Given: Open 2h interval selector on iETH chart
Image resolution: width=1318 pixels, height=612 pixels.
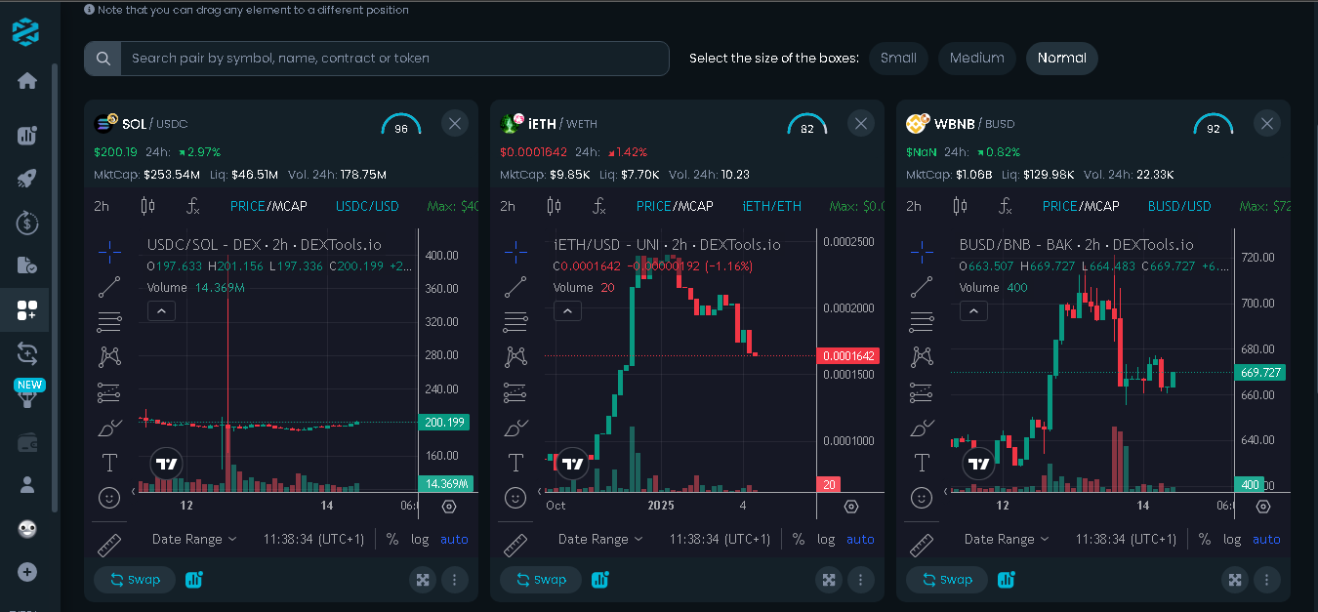Looking at the screenshot, I should (x=508, y=206).
